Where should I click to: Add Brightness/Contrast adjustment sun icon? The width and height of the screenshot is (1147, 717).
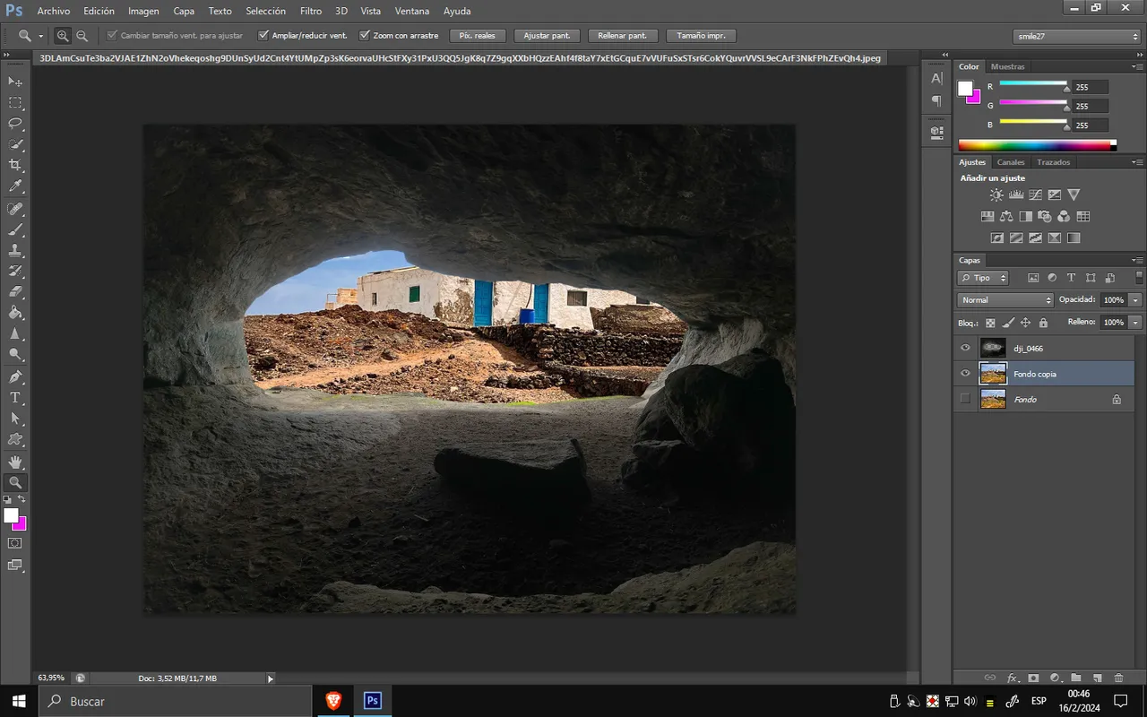coord(996,194)
